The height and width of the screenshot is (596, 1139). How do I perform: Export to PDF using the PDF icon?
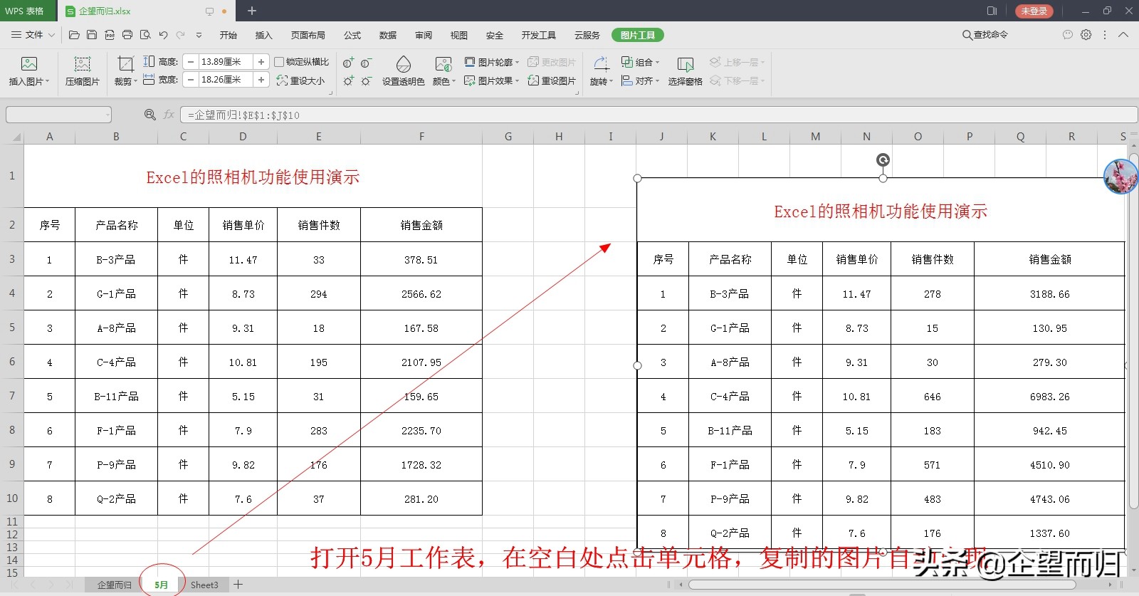(110, 35)
